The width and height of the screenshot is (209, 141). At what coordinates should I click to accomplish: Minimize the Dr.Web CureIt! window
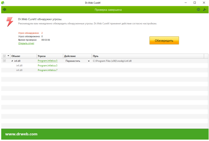[x=186, y=3]
